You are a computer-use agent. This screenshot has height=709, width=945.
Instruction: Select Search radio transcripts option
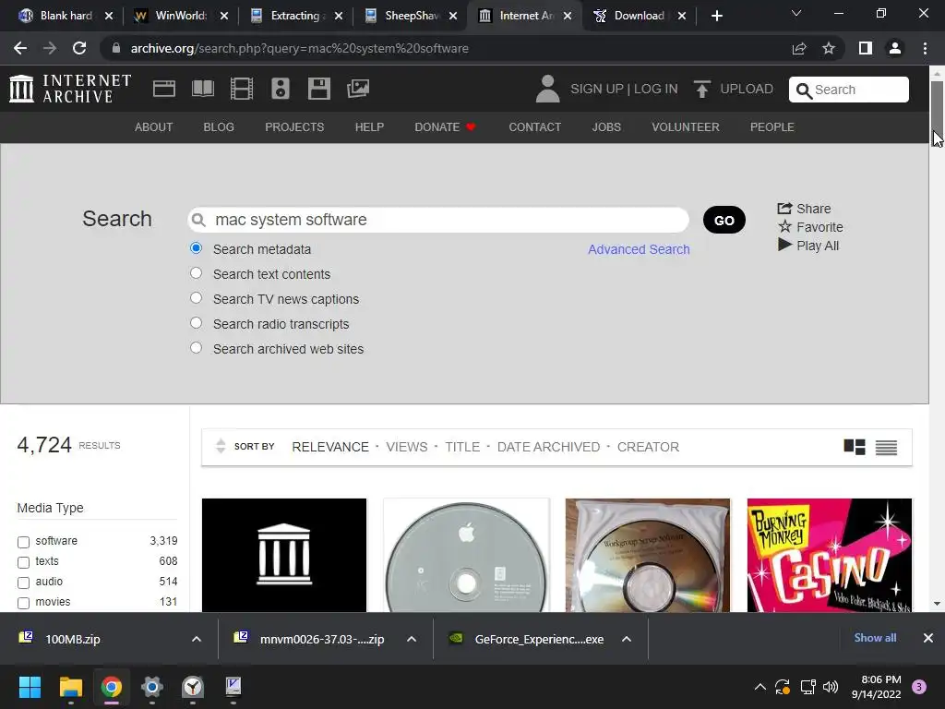[x=196, y=322]
